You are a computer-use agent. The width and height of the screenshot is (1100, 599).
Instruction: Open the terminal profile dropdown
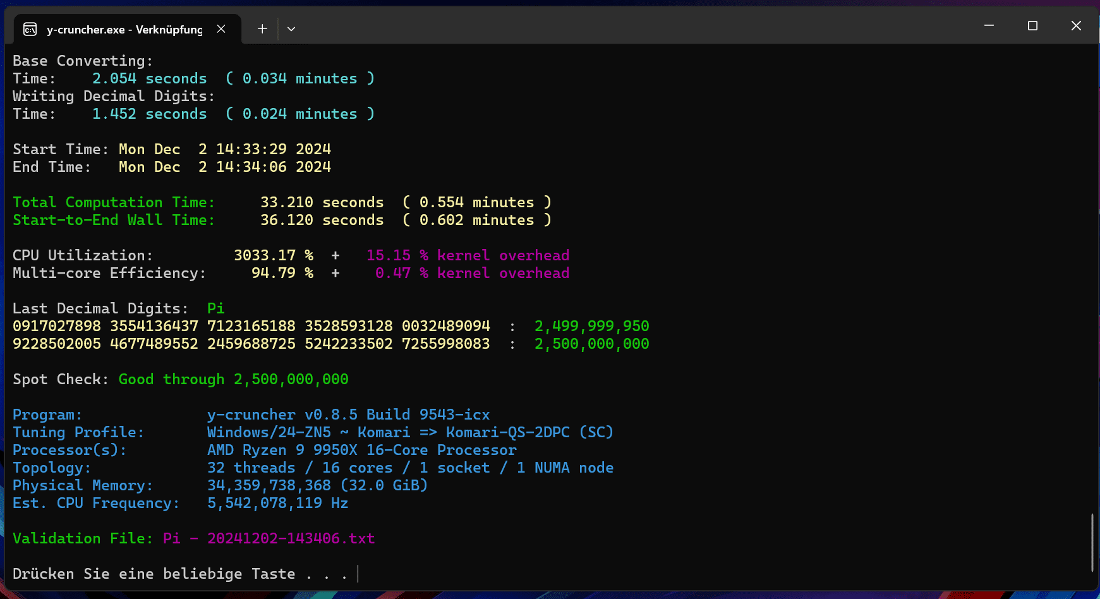click(291, 29)
